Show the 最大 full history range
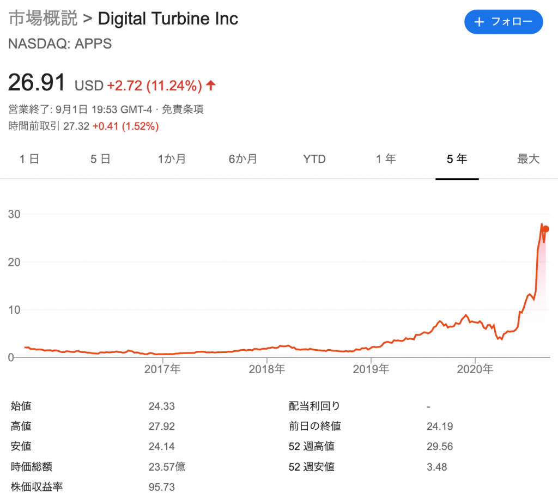This screenshot has width=558, height=499. tap(528, 159)
